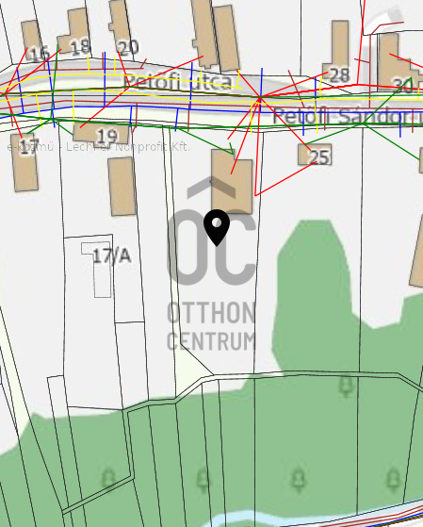Click the tree symbol in upper forest area
The image size is (423, 527).
tap(346, 387)
